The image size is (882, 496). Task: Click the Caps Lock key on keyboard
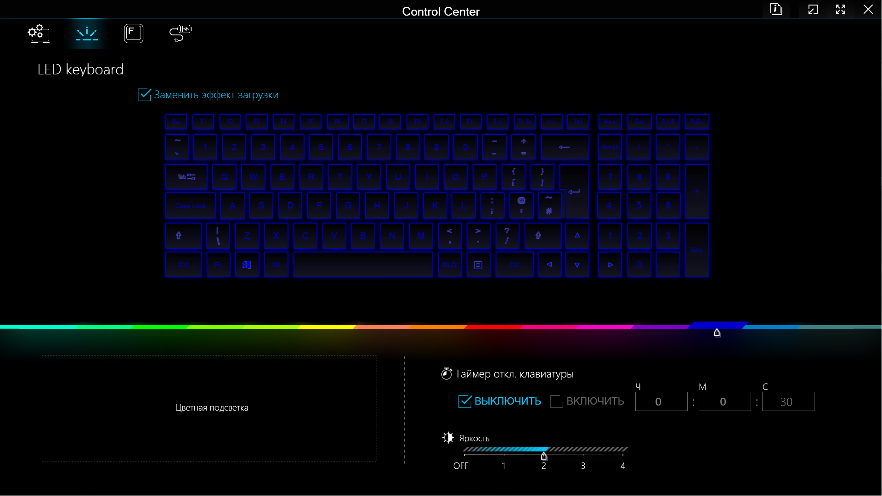pos(190,206)
